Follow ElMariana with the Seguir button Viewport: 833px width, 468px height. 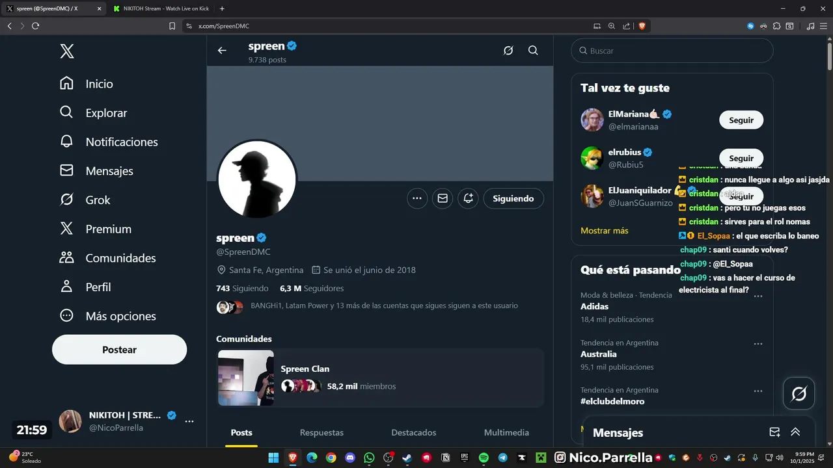pyautogui.click(x=741, y=120)
